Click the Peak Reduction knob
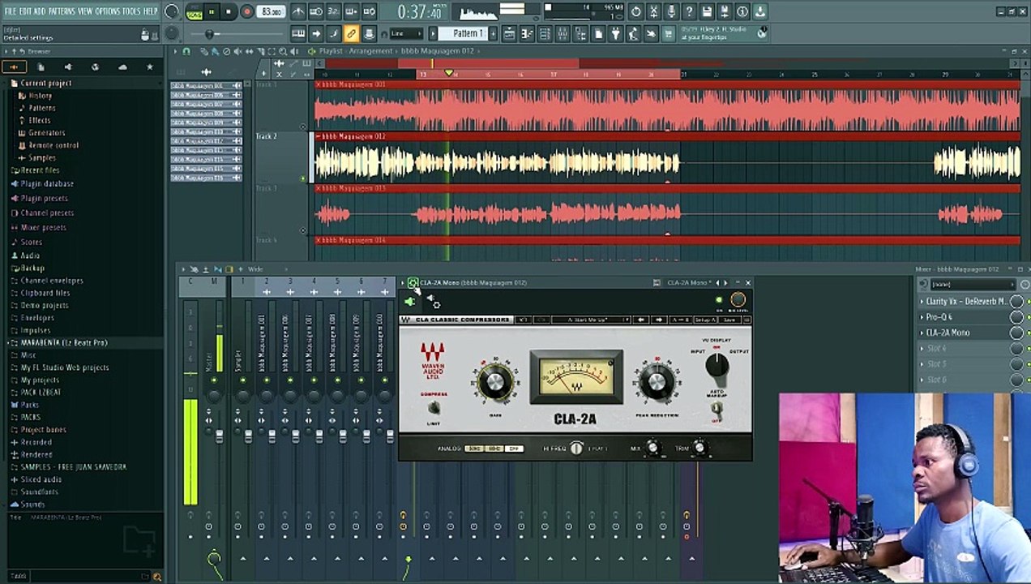1031x584 pixels. tap(656, 381)
